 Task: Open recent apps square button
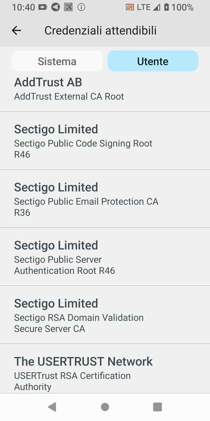[x=157, y=407]
